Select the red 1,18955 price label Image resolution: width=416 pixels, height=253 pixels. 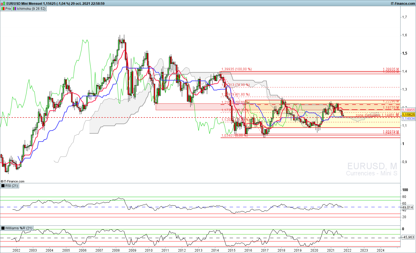pyautogui.click(x=408, y=110)
